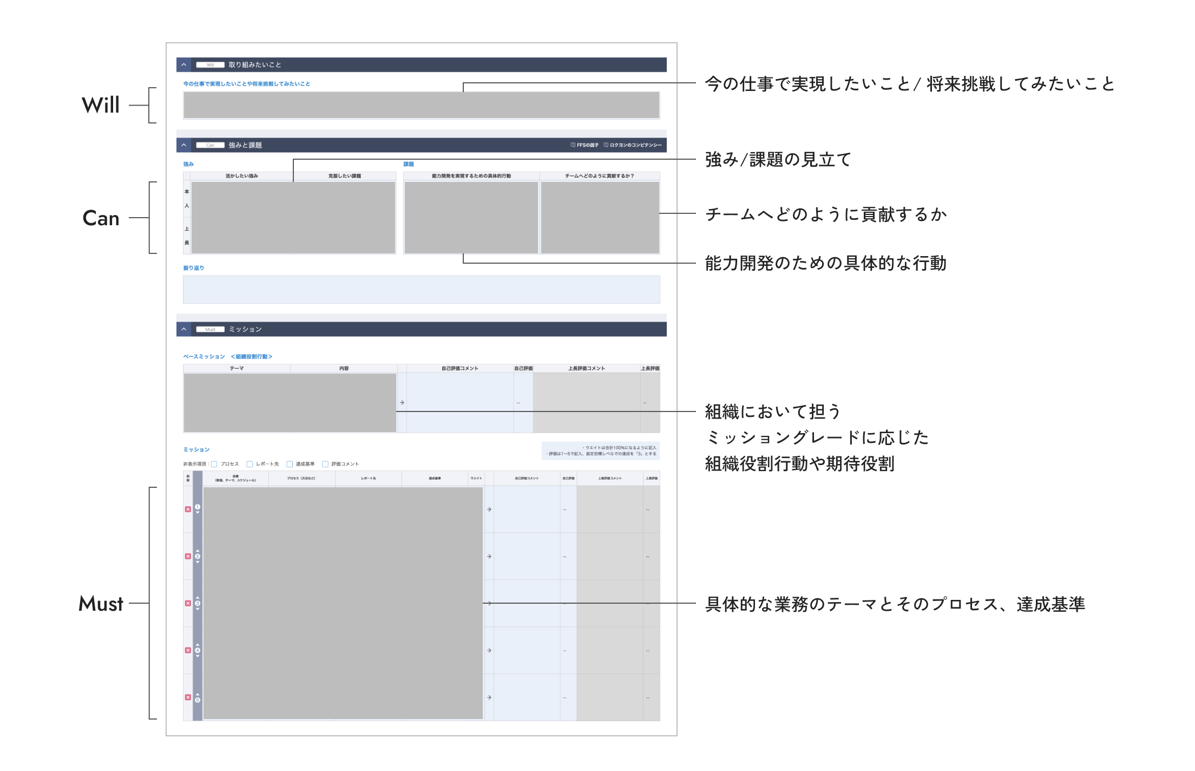Click the ウエイト column header
The height and width of the screenshot is (771, 1195).
[476, 479]
